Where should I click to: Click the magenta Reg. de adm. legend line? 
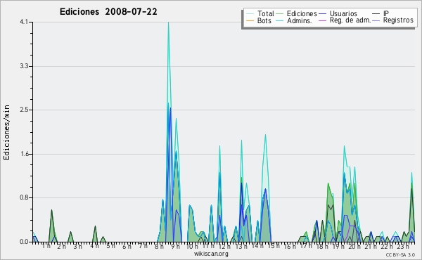(x=322, y=20)
